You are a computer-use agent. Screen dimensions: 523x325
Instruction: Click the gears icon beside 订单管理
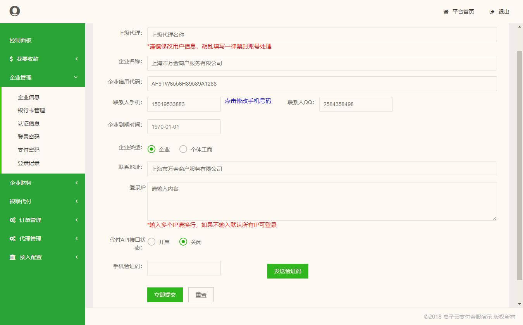point(12,220)
